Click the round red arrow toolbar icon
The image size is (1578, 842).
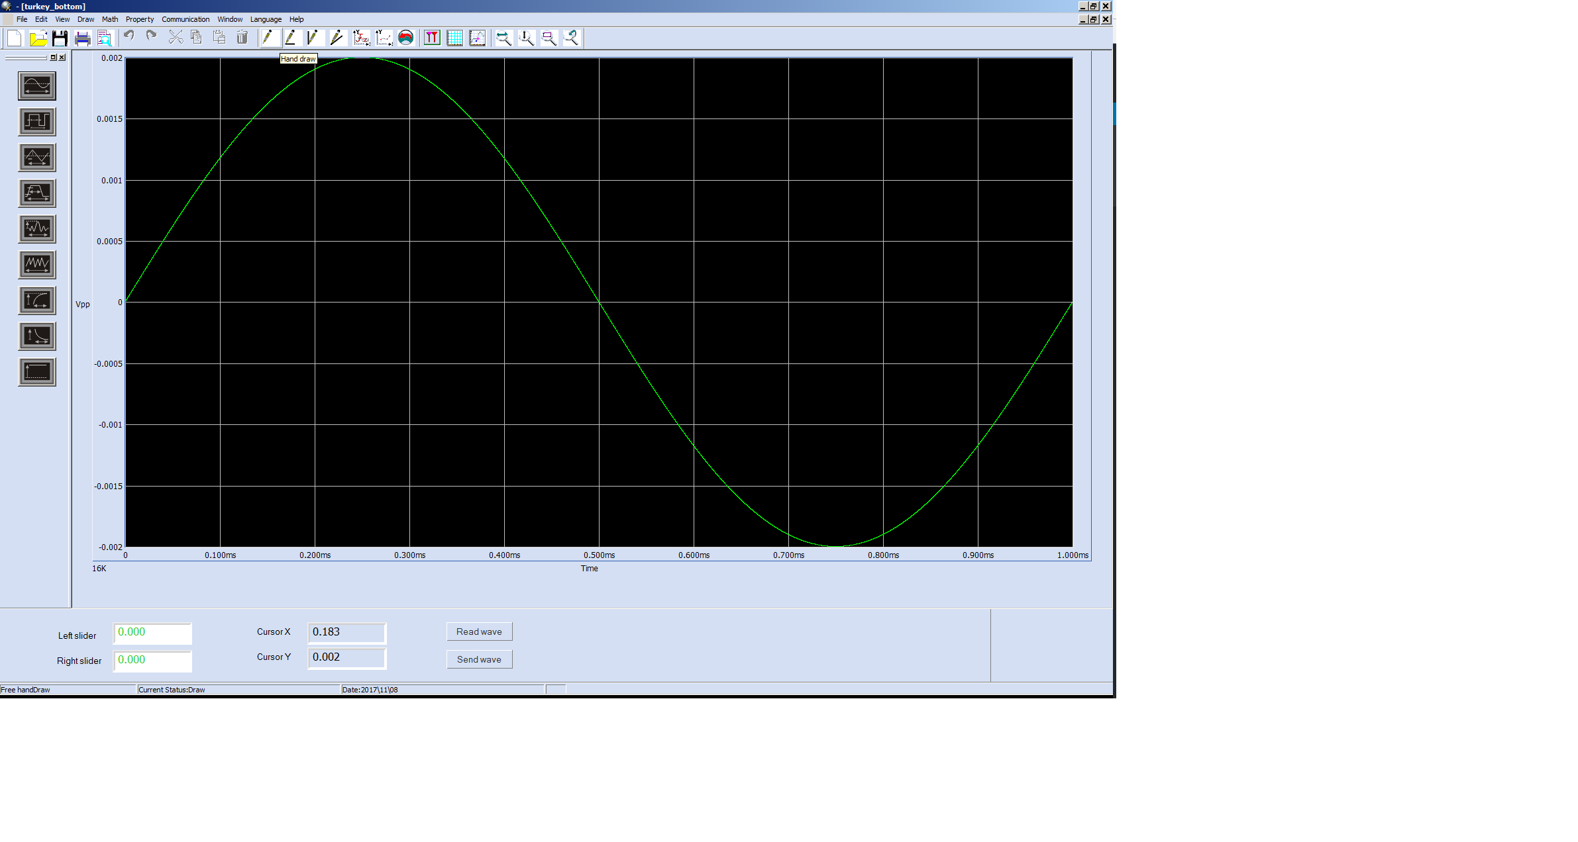tap(406, 38)
